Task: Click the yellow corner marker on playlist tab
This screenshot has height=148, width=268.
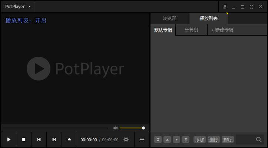Action: tap(227, 13)
